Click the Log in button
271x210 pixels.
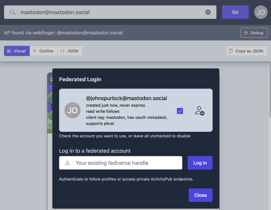click(x=200, y=163)
